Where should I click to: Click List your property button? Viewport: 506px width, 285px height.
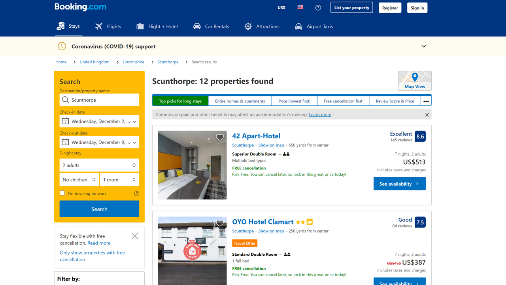(352, 8)
